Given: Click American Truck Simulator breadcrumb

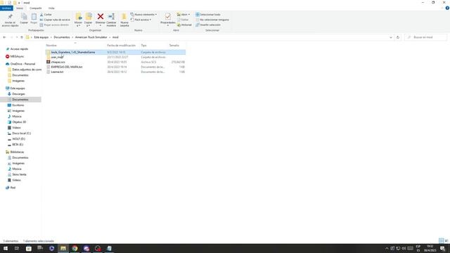Looking at the screenshot, I should point(91,37).
